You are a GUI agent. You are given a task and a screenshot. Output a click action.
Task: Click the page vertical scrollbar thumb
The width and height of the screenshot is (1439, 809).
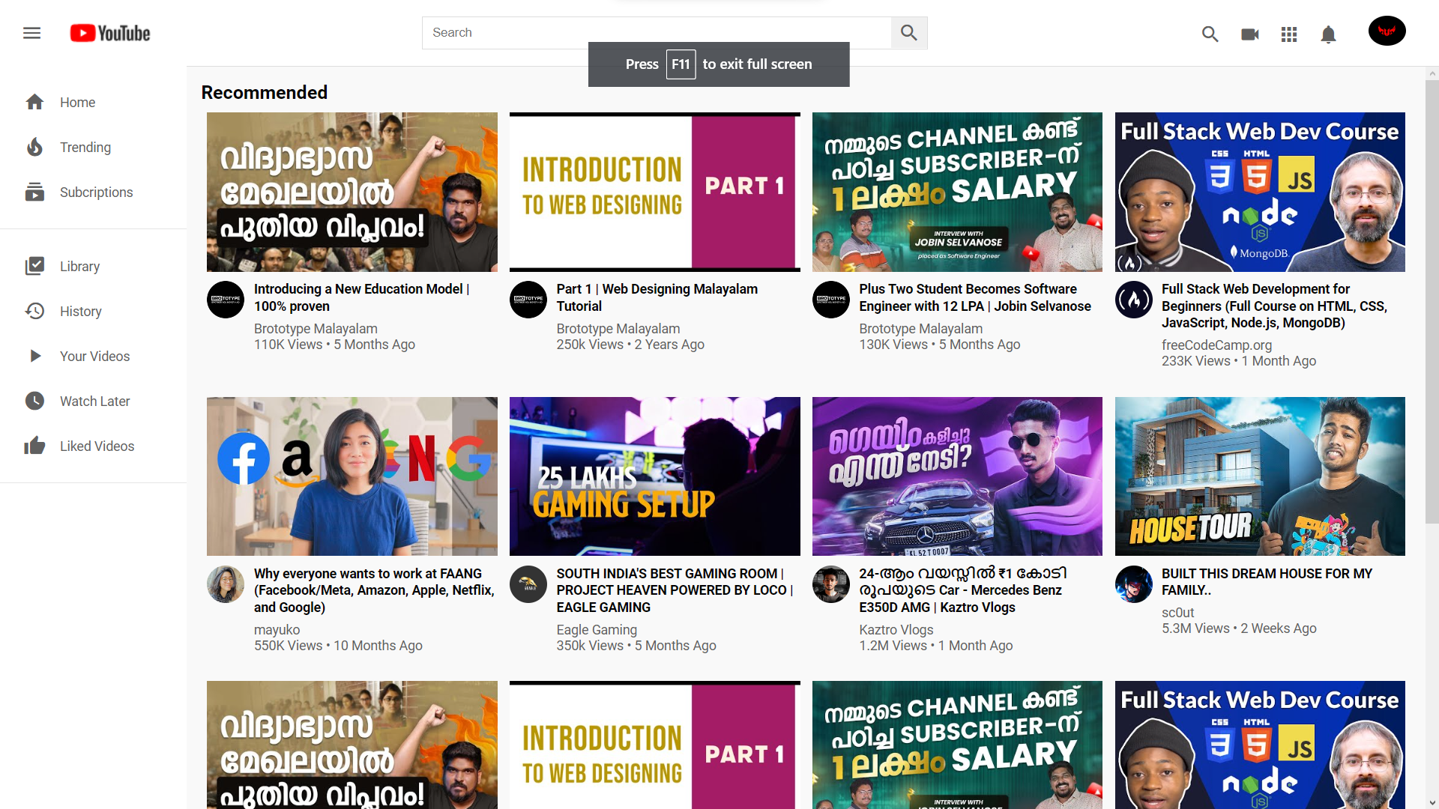point(1432,301)
